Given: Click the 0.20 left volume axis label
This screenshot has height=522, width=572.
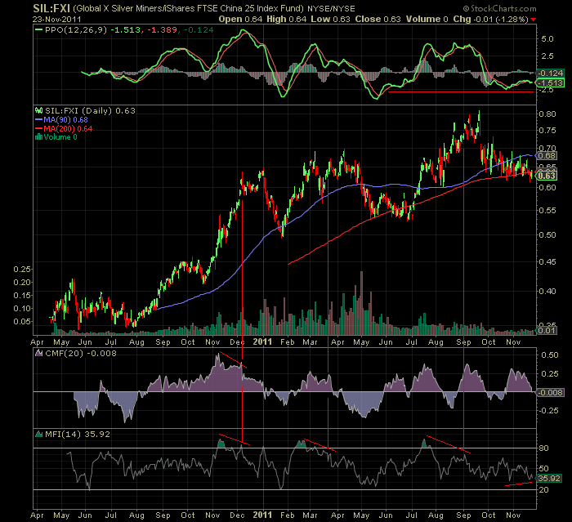Looking at the screenshot, I should 22,283.
